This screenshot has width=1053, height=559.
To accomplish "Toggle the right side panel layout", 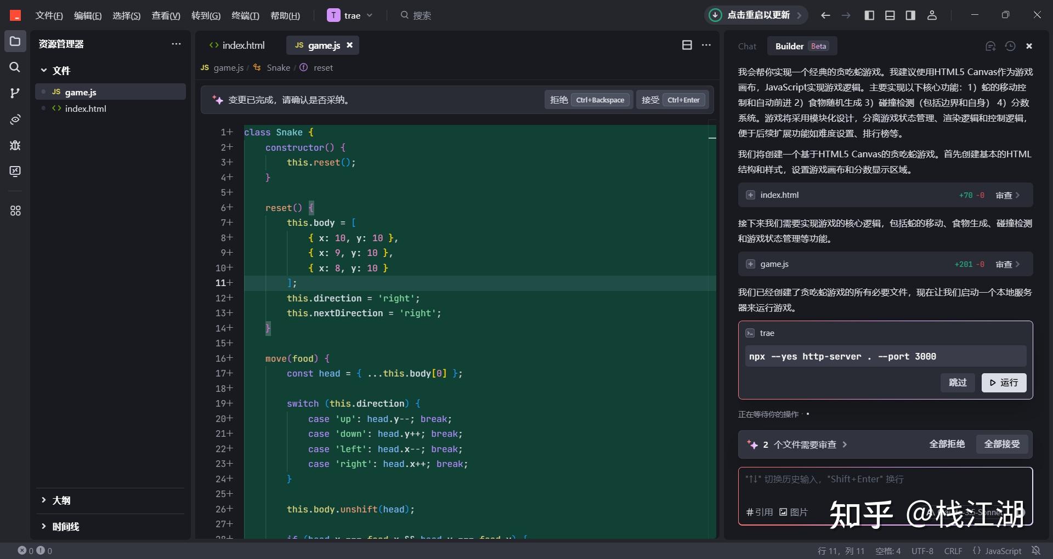I will [x=910, y=15].
